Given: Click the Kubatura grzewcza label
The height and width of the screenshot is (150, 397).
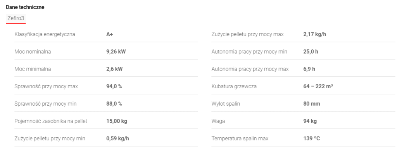Looking at the screenshot, I should tap(234, 86).
